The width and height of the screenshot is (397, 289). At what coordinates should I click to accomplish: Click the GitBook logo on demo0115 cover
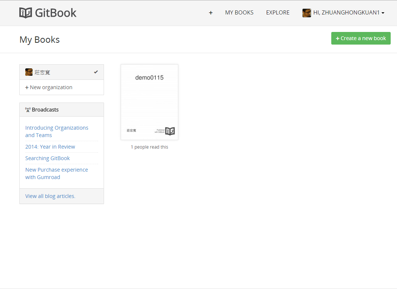(x=170, y=131)
